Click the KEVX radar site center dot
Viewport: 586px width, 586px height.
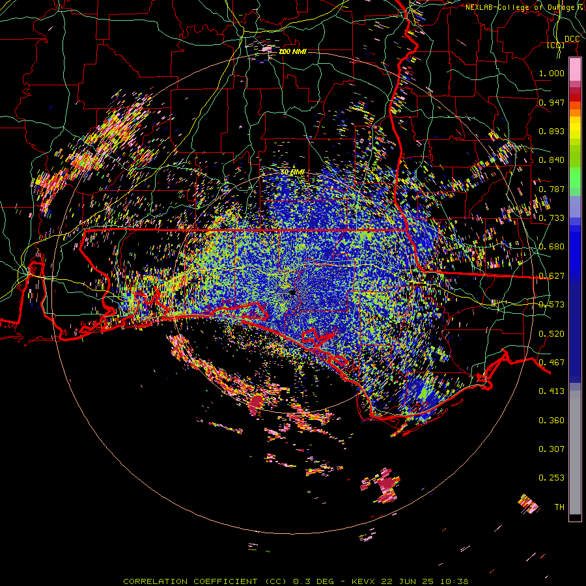(x=292, y=292)
